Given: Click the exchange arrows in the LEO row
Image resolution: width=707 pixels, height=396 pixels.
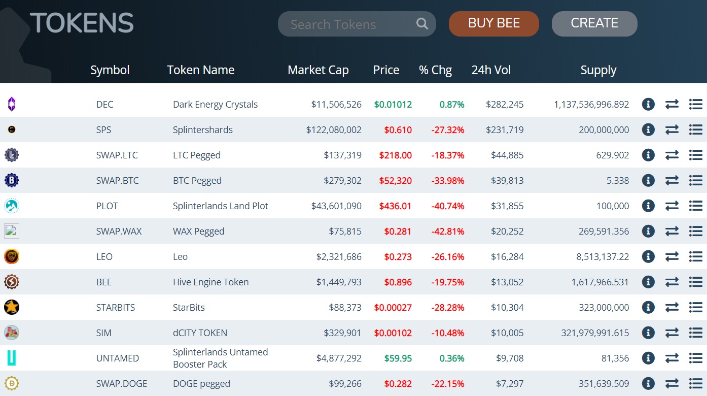Looking at the screenshot, I should pos(672,256).
